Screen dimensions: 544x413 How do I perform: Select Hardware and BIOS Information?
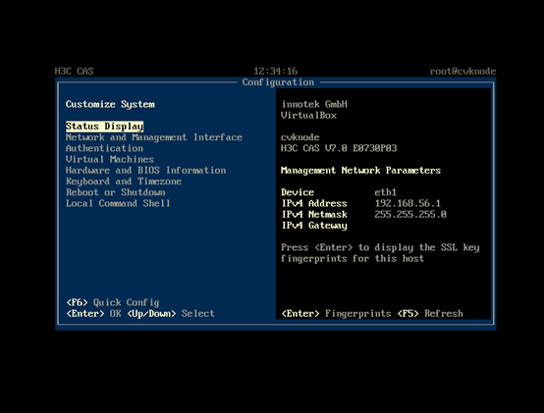click(145, 171)
